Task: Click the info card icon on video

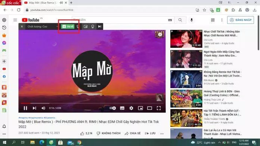Action: click(x=160, y=34)
